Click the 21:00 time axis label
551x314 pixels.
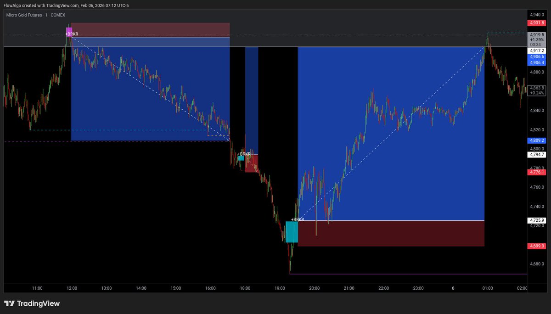[349, 288]
